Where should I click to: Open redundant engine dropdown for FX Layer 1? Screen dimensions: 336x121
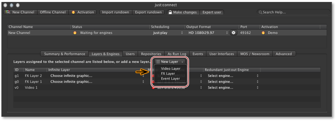232,82
